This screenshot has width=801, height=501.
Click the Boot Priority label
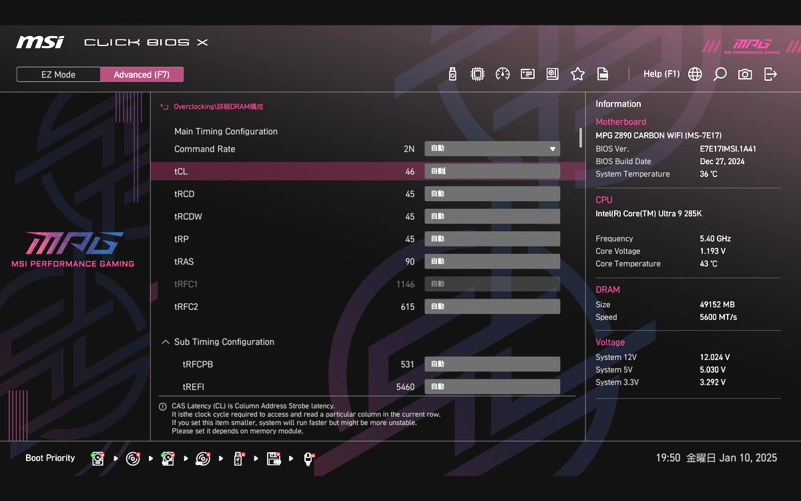pyautogui.click(x=50, y=458)
